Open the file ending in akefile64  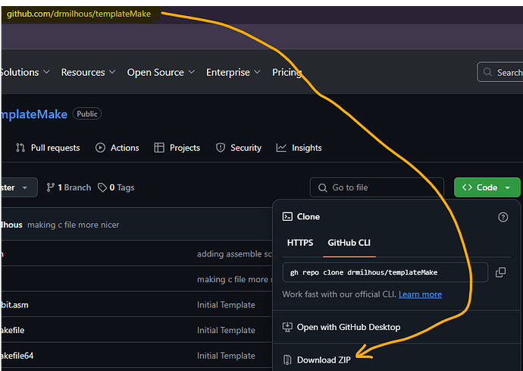click(17, 356)
